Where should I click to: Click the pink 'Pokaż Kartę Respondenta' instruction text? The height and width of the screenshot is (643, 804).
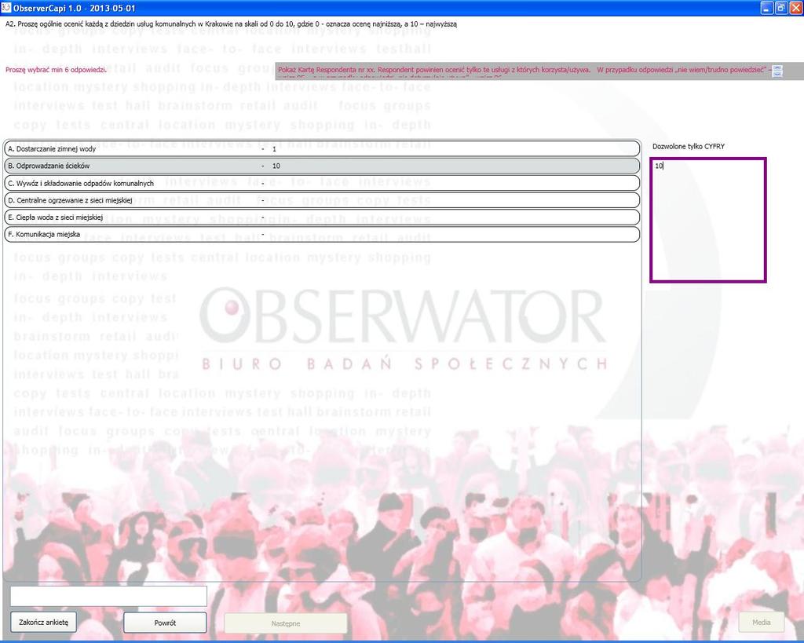click(x=524, y=71)
